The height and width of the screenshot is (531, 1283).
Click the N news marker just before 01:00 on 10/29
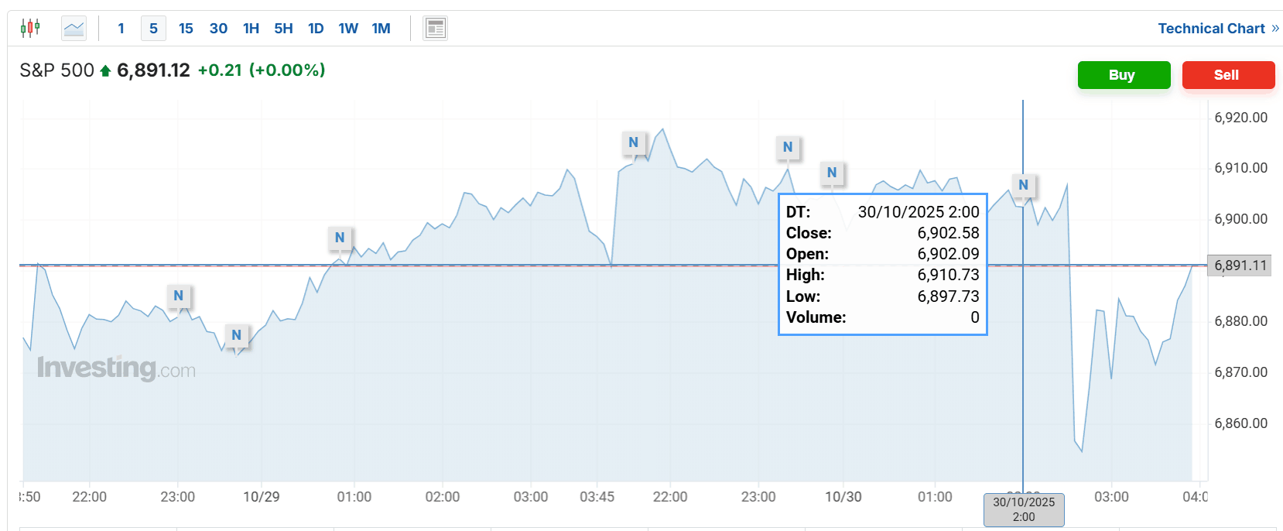[340, 238]
